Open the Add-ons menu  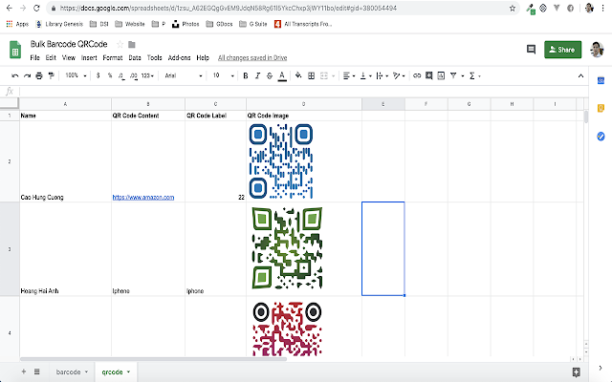coord(179,57)
